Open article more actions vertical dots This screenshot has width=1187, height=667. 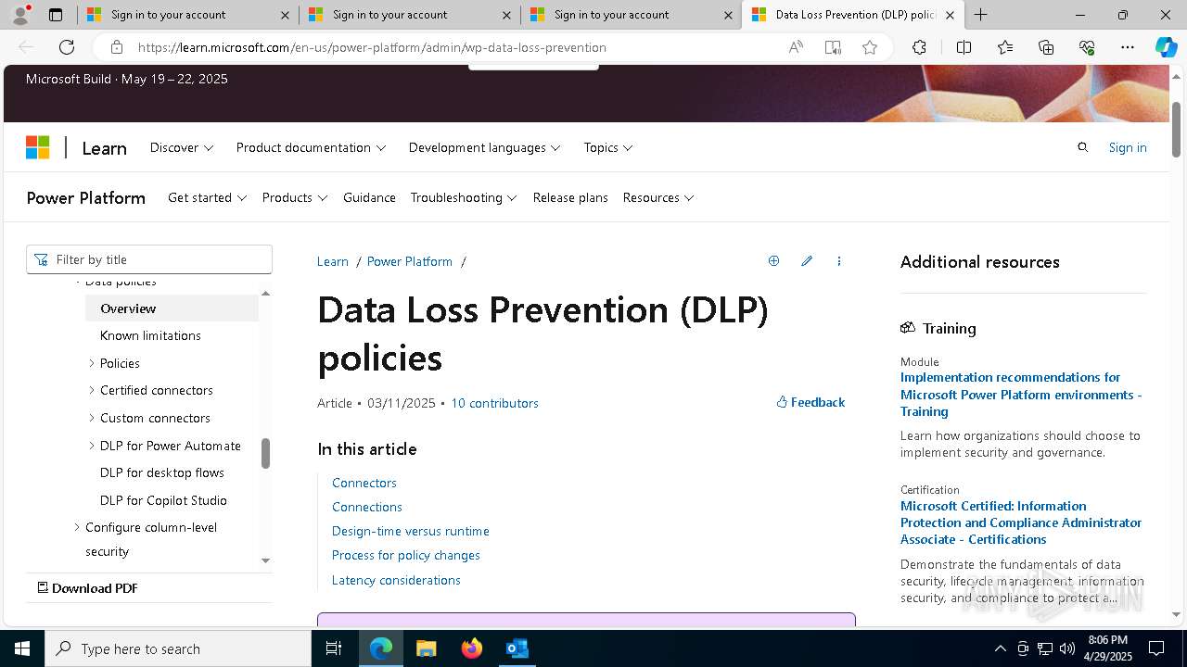click(839, 261)
